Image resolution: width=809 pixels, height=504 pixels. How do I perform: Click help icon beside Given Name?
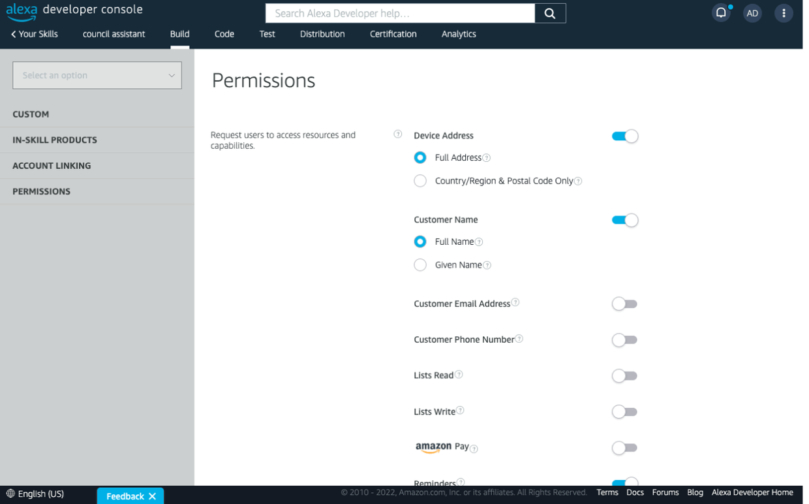point(487,266)
